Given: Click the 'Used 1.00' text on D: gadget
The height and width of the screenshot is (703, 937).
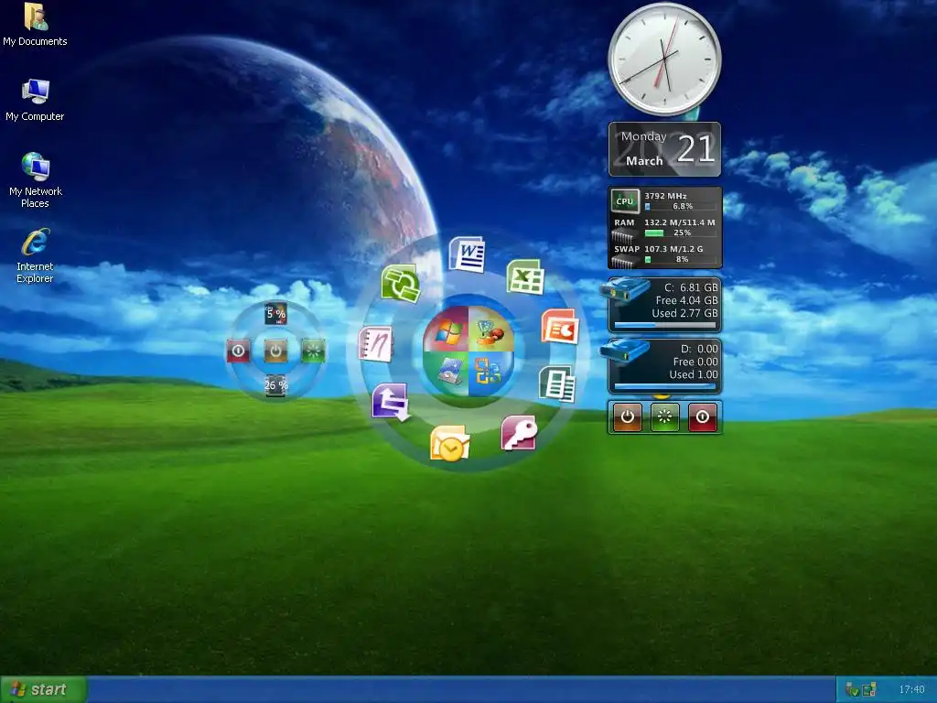Looking at the screenshot, I should tap(694, 374).
